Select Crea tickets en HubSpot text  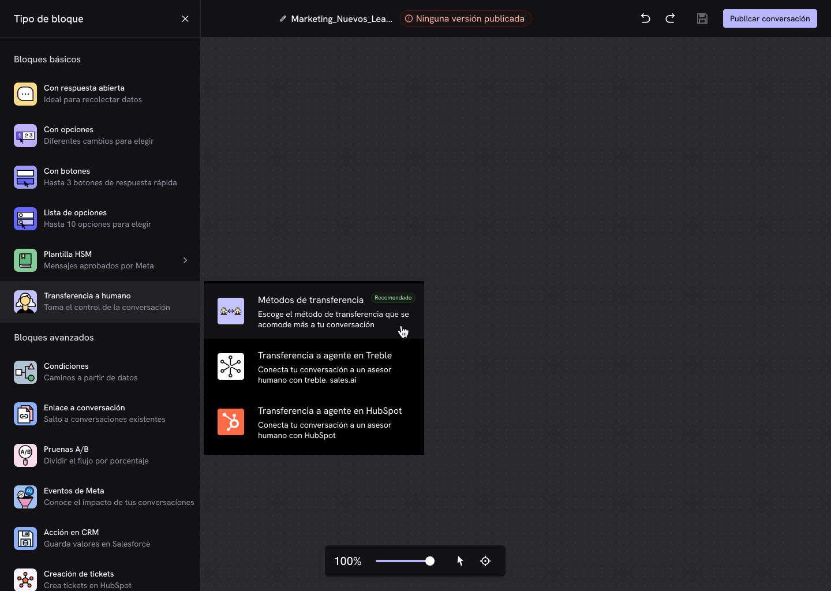(88, 585)
